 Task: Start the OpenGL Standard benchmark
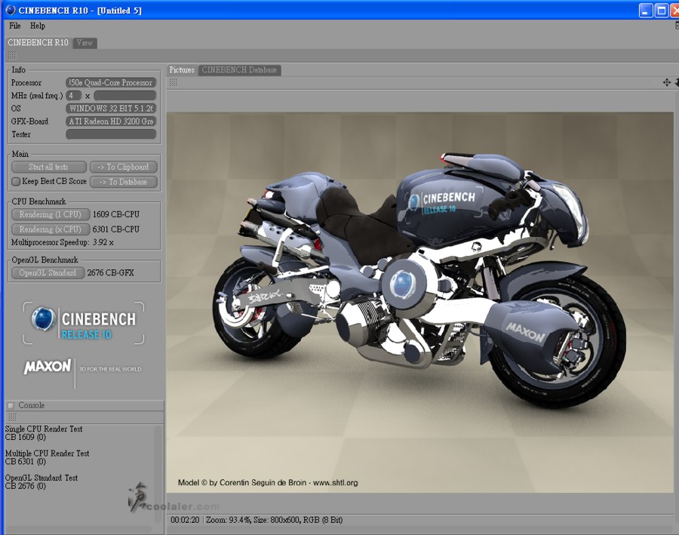(48, 272)
